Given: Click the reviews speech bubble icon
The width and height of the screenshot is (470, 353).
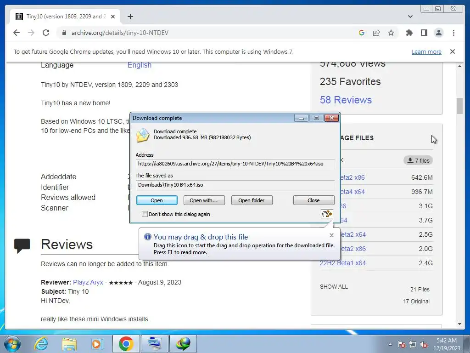Looking at the screenshot, I should (22, 245).
